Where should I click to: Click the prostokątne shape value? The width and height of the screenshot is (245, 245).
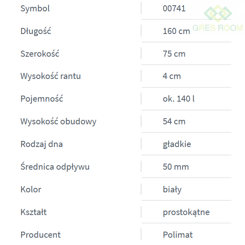[186, 213]
